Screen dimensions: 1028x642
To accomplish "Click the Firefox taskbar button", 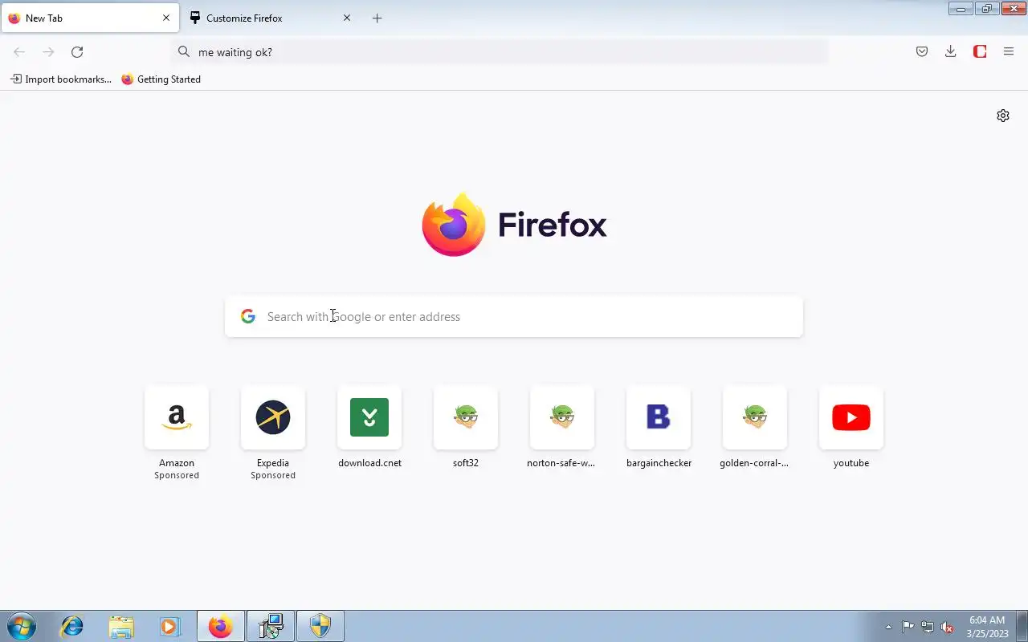I will pos(220,626).
